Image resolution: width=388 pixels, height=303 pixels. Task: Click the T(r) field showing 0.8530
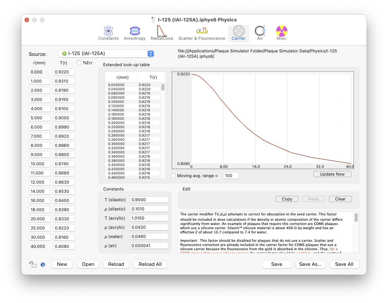[64, 191]
